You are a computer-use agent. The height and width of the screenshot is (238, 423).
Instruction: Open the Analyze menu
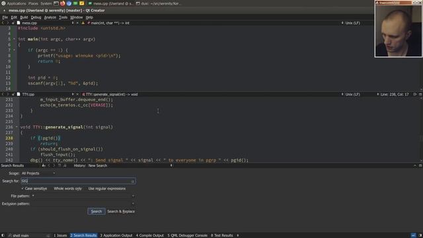(50, 17)
